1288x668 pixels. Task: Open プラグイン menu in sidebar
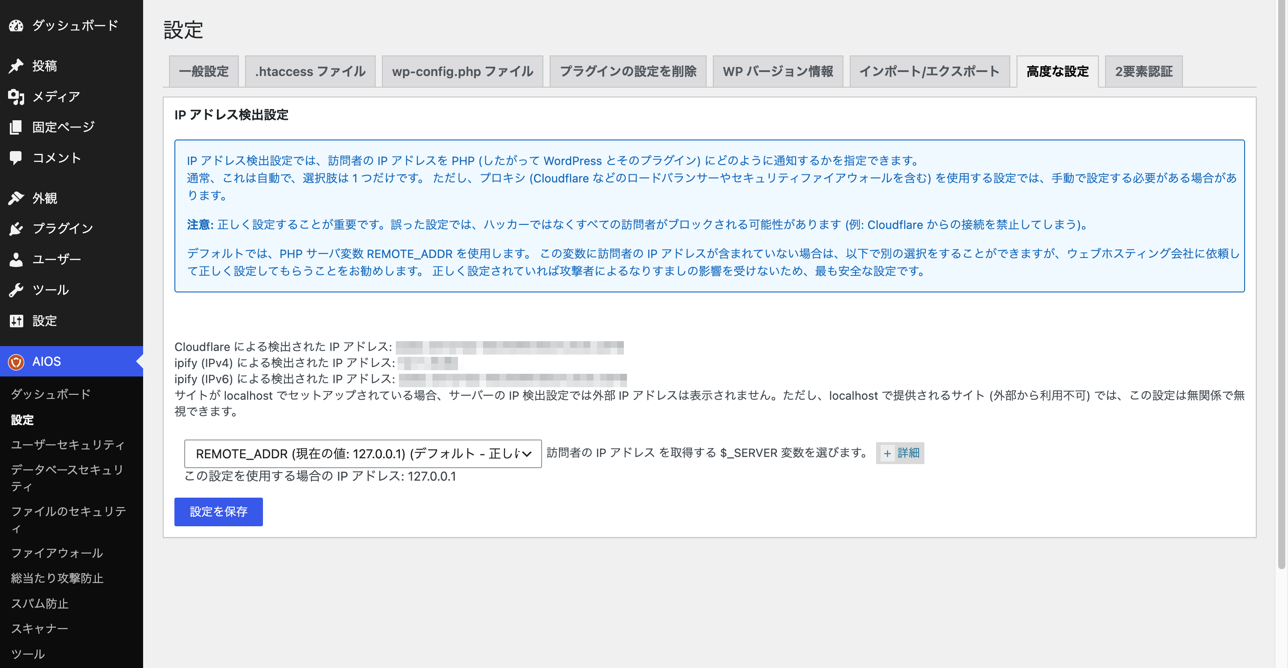(72, 228)
